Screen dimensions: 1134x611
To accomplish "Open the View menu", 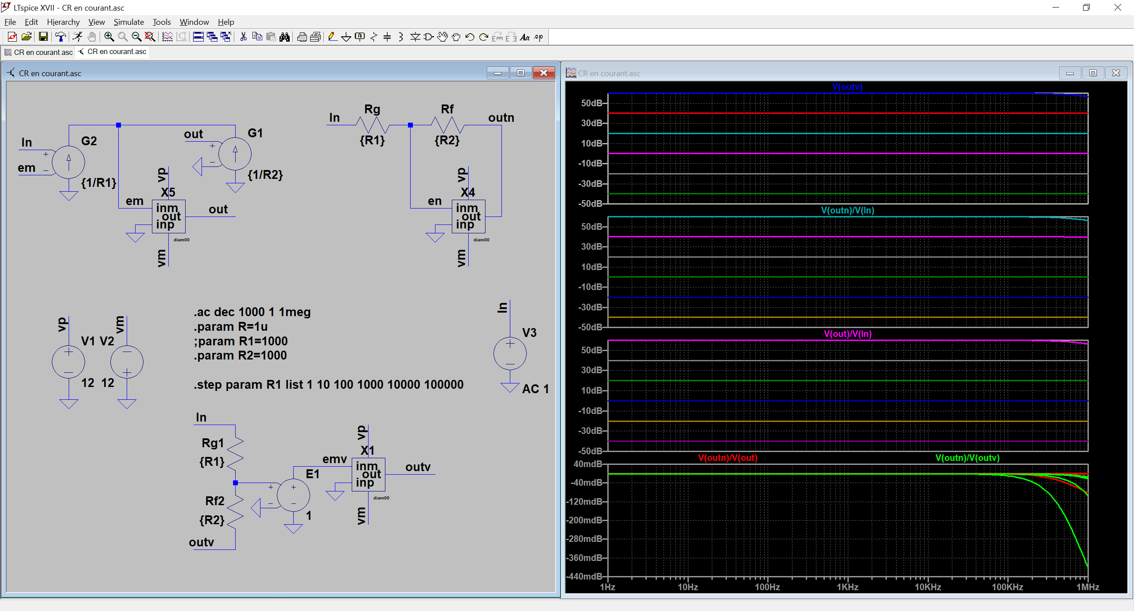I will [x=97, y=22].
